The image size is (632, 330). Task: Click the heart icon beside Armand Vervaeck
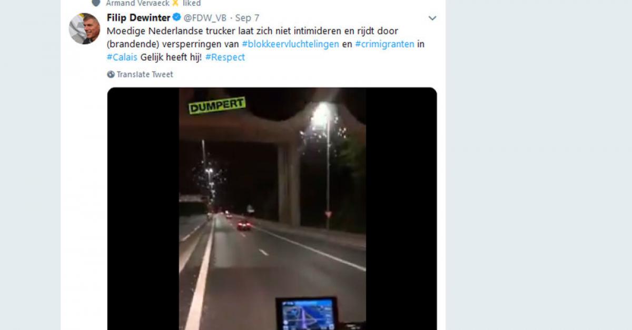[96, 3]
